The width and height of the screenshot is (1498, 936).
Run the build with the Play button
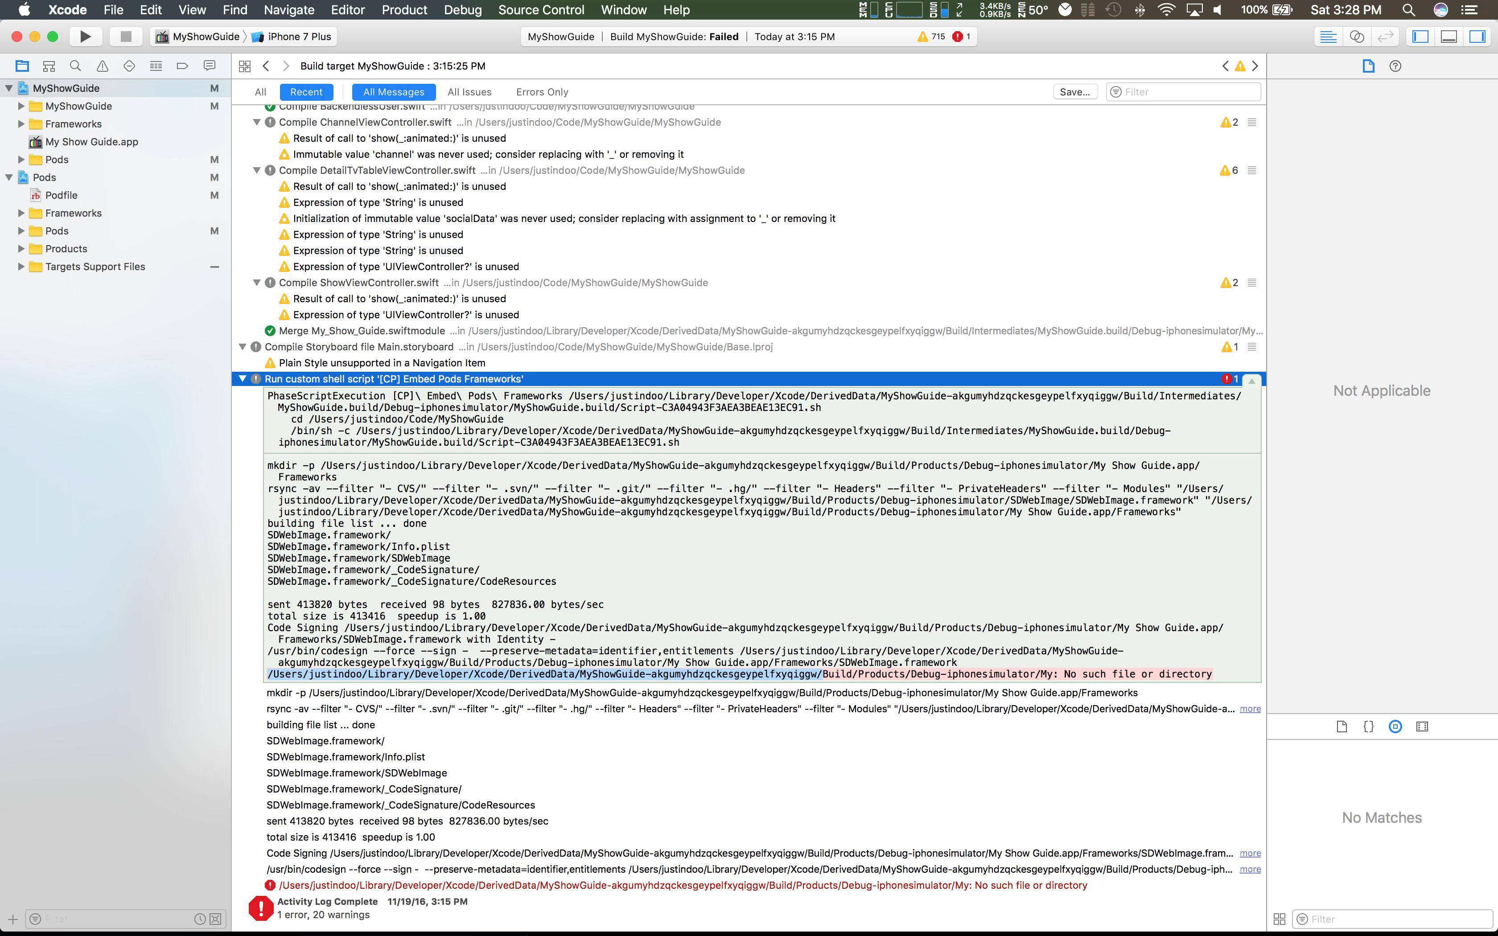click(x=86, y=37)
